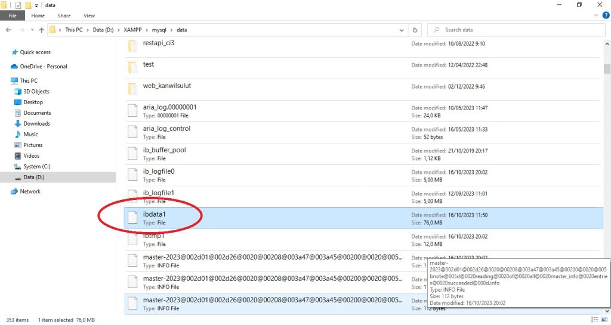Switch to large icons view at bottom right
611x325 pixels.
tap(604, 320)
